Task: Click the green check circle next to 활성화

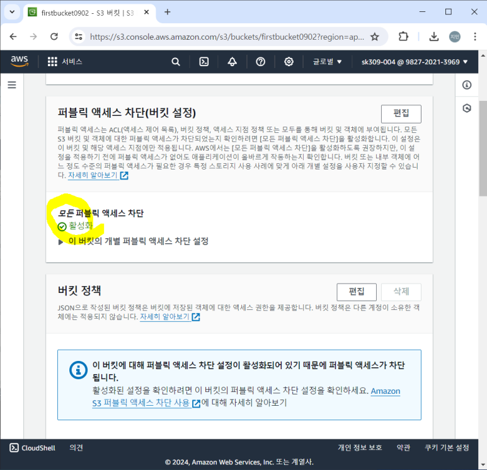Action: click(x=62, y=227)
